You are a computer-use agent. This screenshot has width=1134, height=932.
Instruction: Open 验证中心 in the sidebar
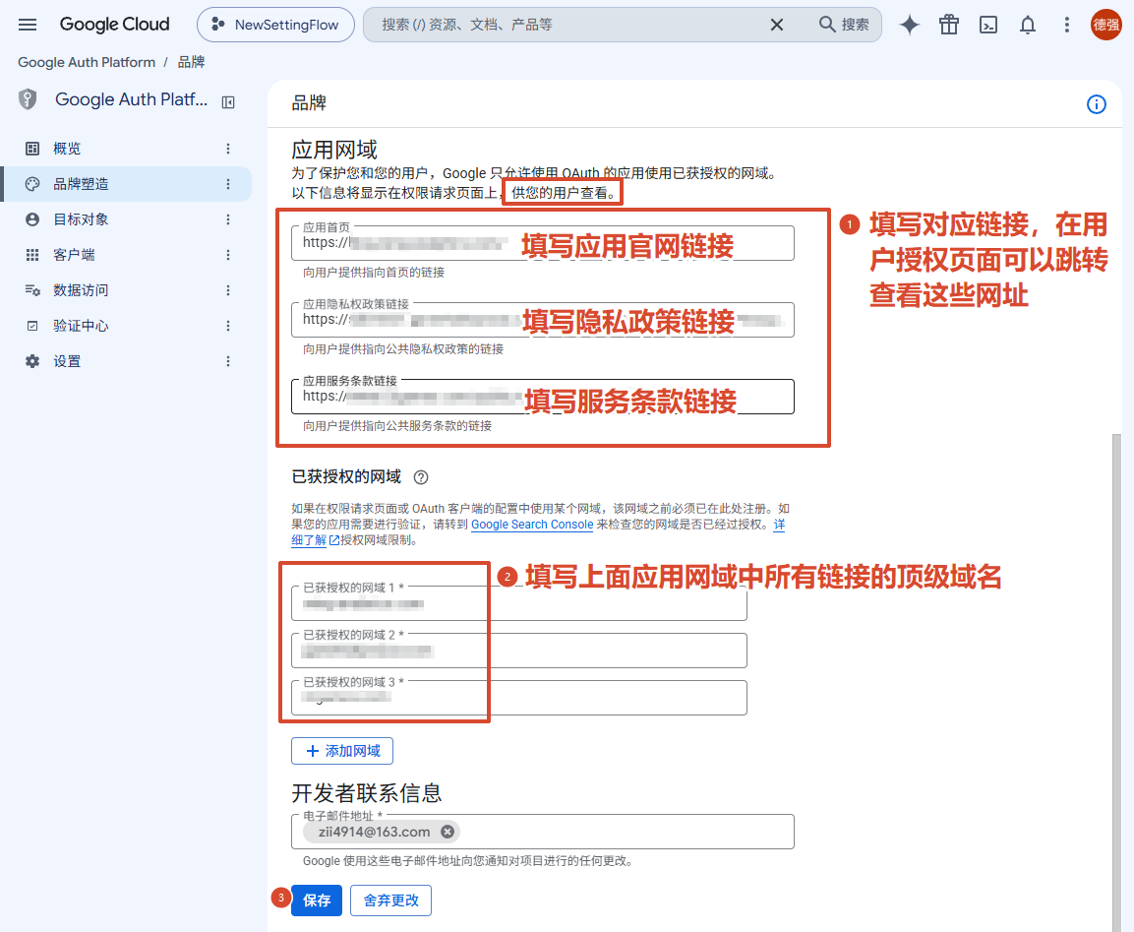click(126, 326)
